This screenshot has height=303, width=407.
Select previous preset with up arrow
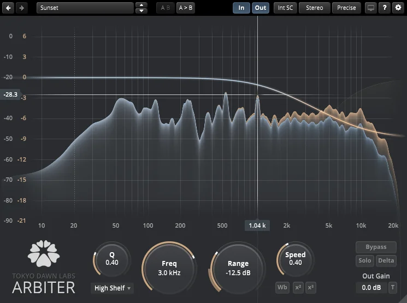pyautogui.click(x=141, y=5)
